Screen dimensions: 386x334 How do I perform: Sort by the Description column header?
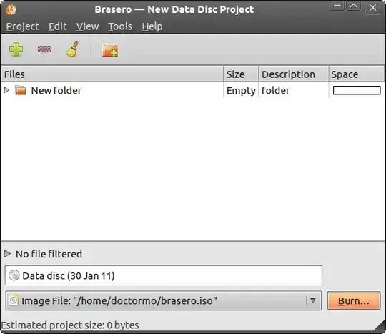click(x=294, y=74)
